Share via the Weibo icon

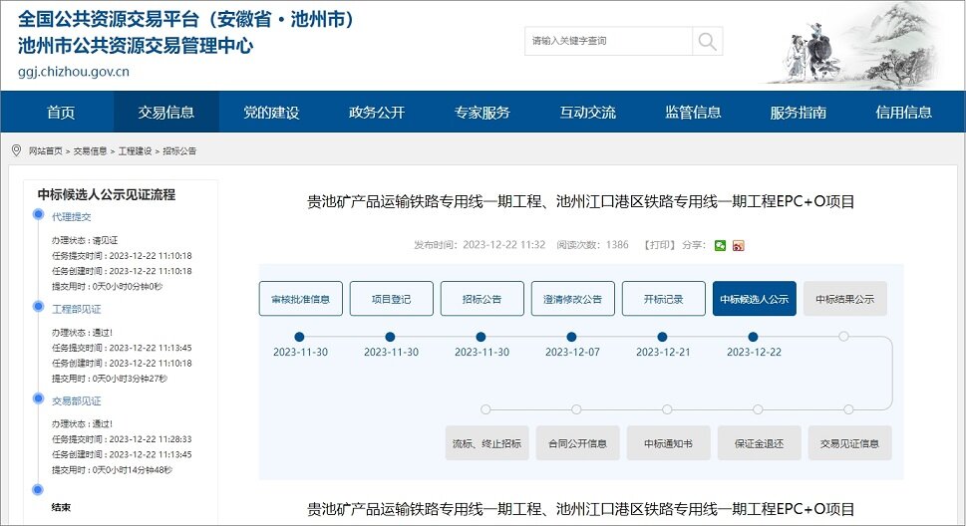point(739,245)
